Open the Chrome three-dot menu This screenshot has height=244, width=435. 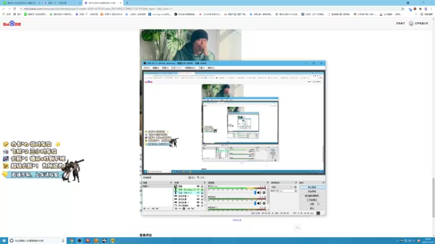[x=431, y=9]
